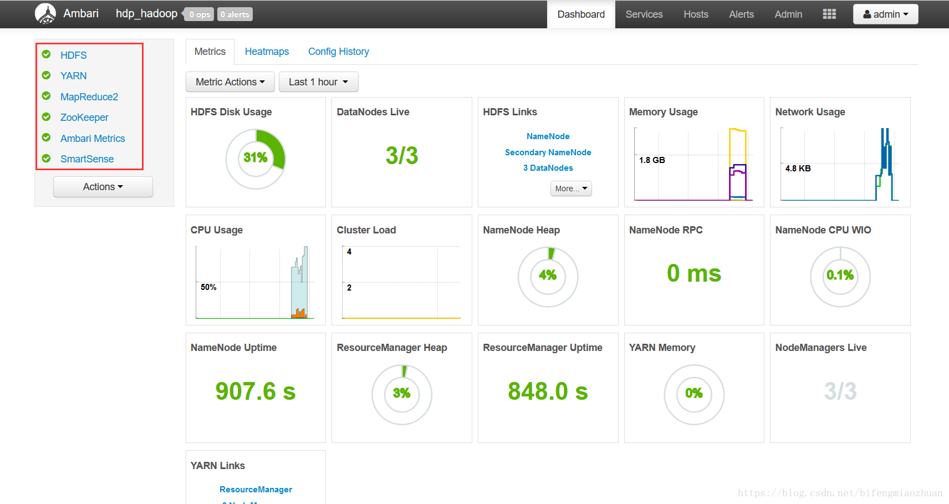Expand the Metric Actions dropdown

tap(230, 82)
